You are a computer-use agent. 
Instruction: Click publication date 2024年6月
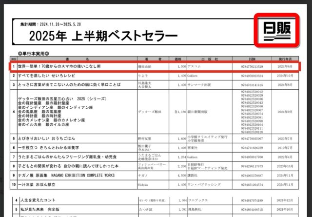coord(285,66)
